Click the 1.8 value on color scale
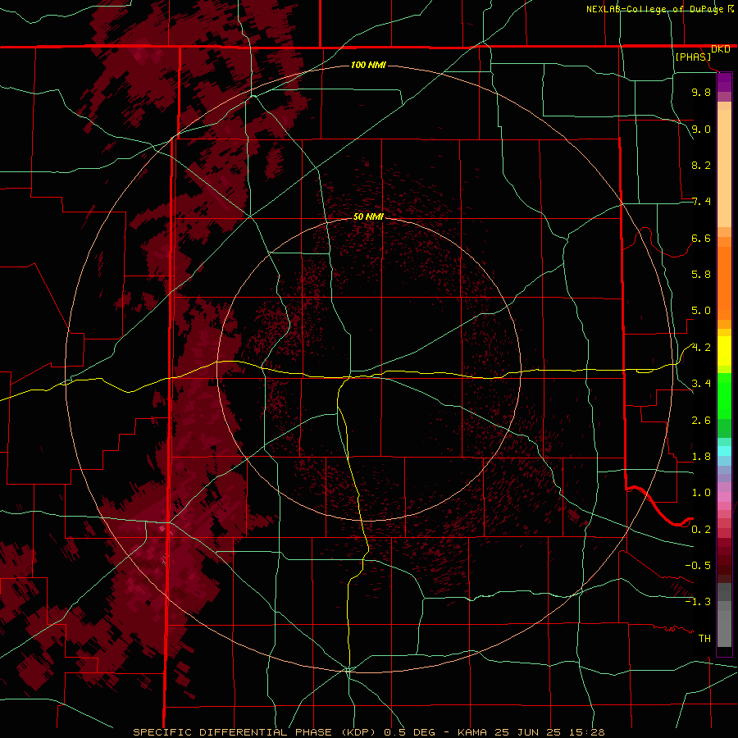This screenshot has height=738, width=738. (701, 457)
